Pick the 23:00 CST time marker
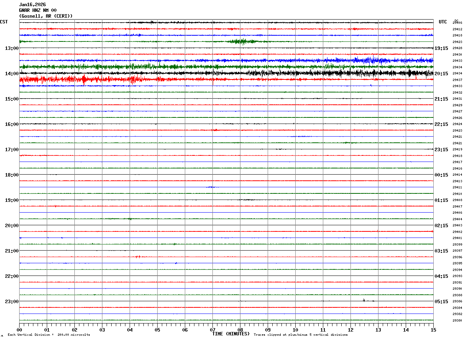 [x=12, y=302]
